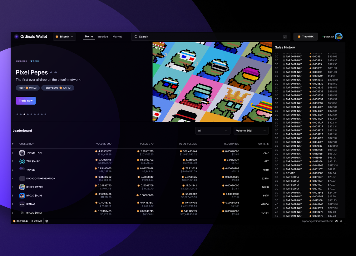Open the Bitcoin network dropdown
The height and width of the screenshot is (256, 356).
tap(64, 37)
